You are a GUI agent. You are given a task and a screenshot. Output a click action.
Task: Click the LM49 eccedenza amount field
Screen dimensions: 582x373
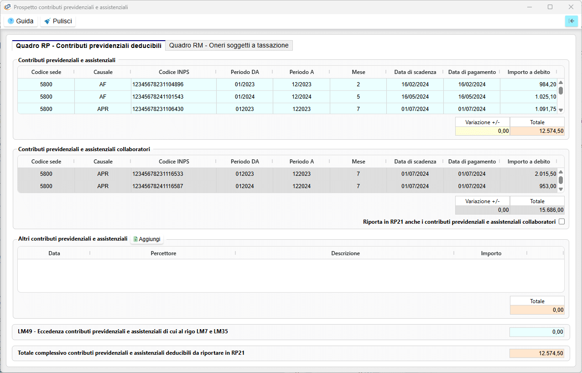[x=536, y=332]
